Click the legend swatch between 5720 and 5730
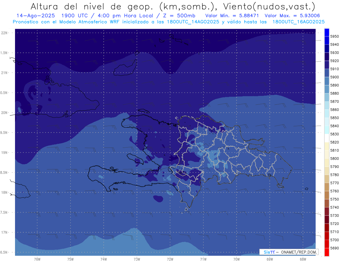This screenshot has width=340, height=263. (x=327, y=220)
